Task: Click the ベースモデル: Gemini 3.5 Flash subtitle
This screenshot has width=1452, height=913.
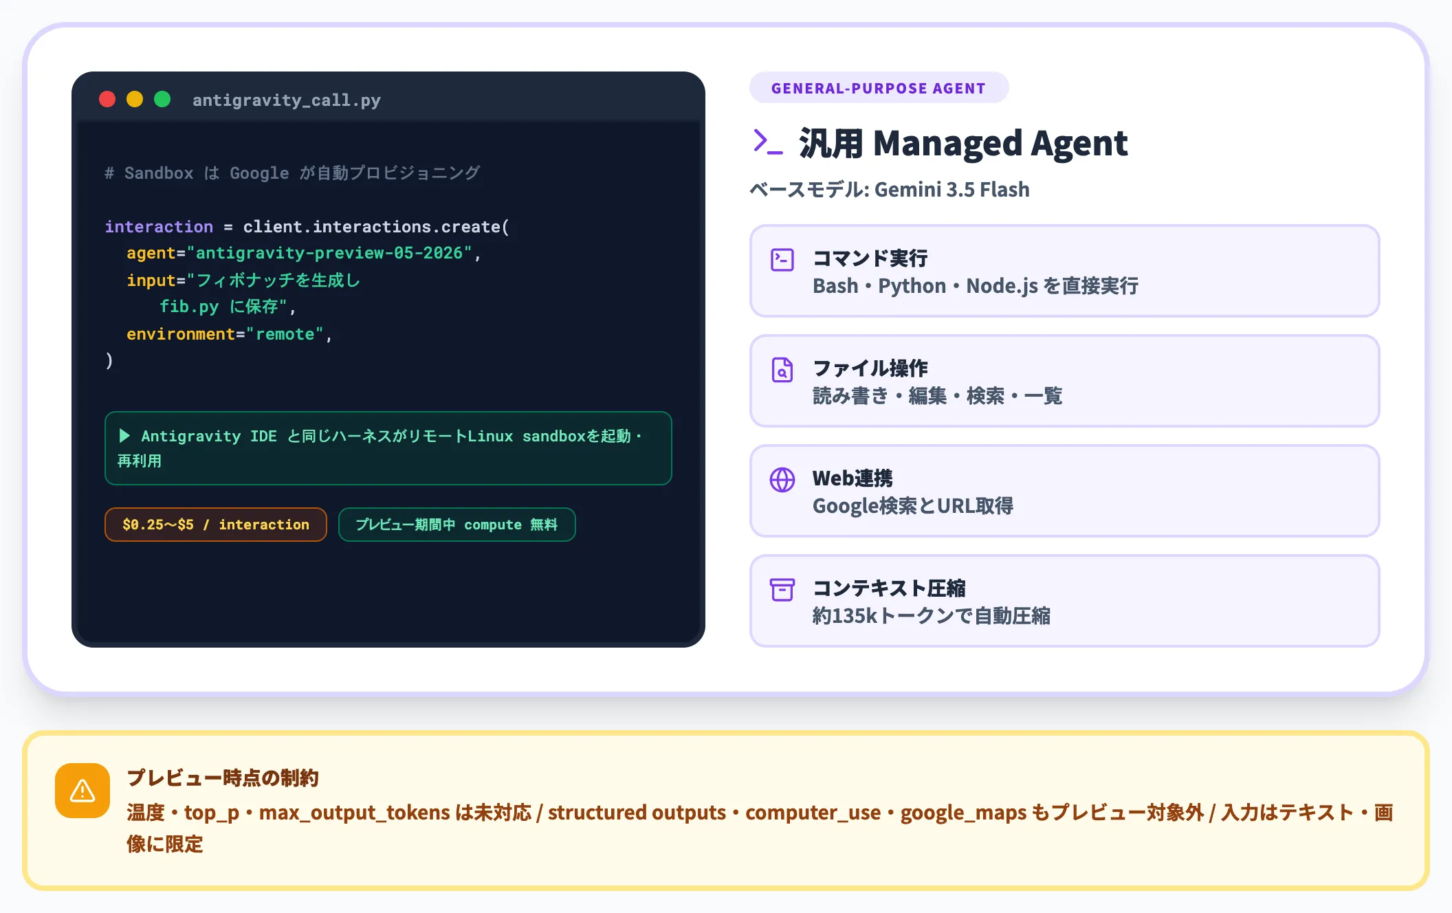Action: pos(890,189)
